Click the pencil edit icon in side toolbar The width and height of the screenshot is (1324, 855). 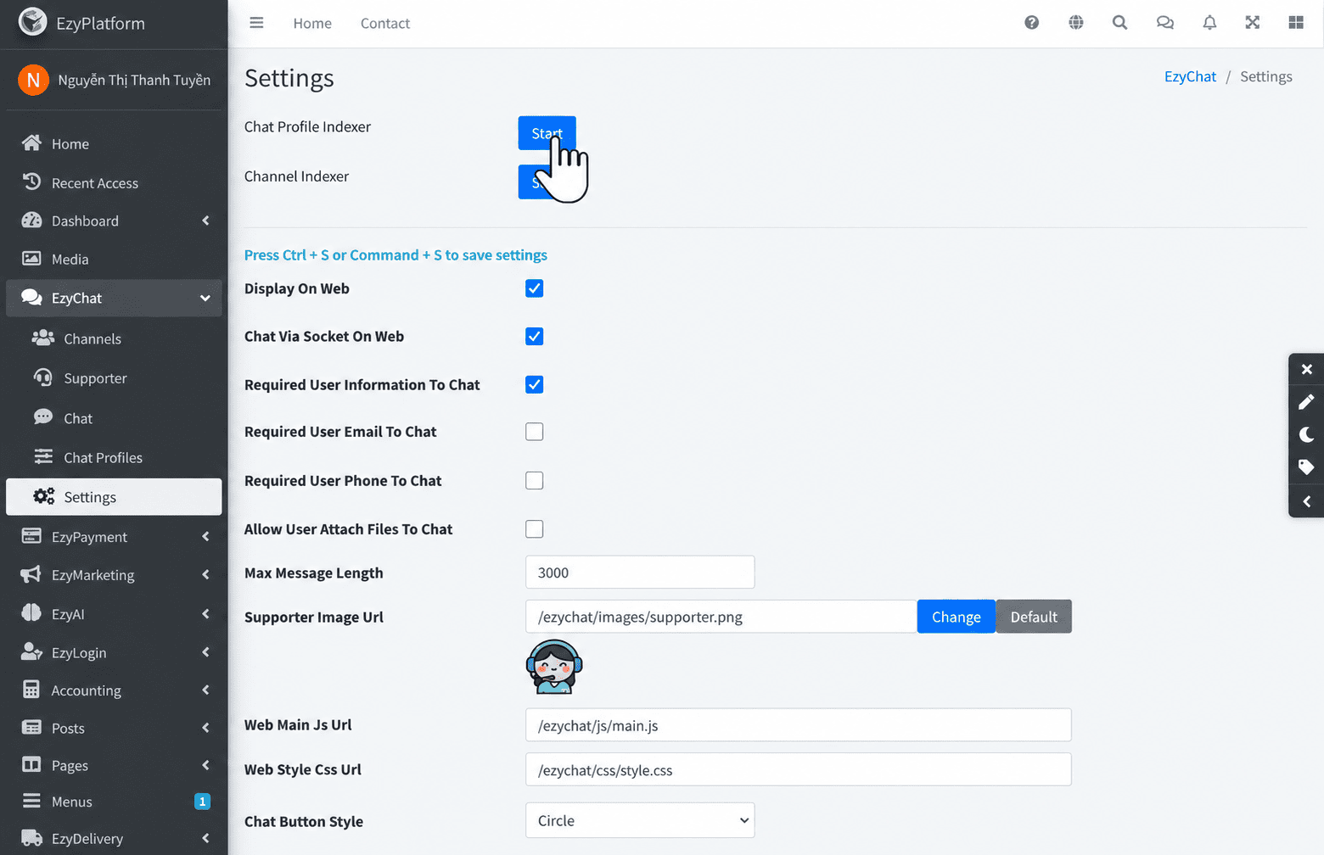(x=1307, y=401)
